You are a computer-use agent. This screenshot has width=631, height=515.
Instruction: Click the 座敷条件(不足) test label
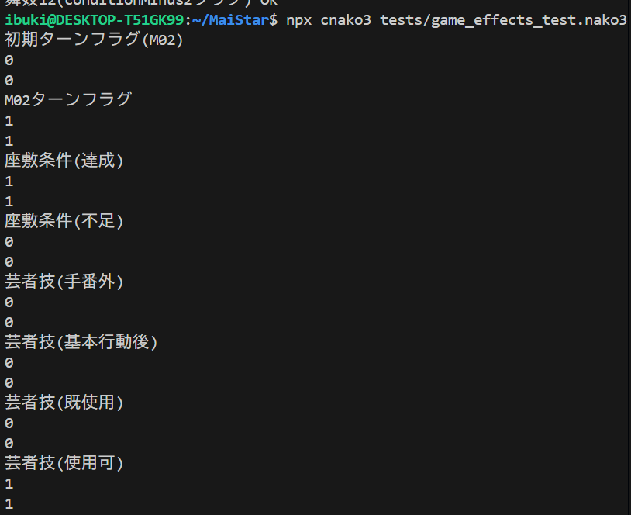coord(64,221)
